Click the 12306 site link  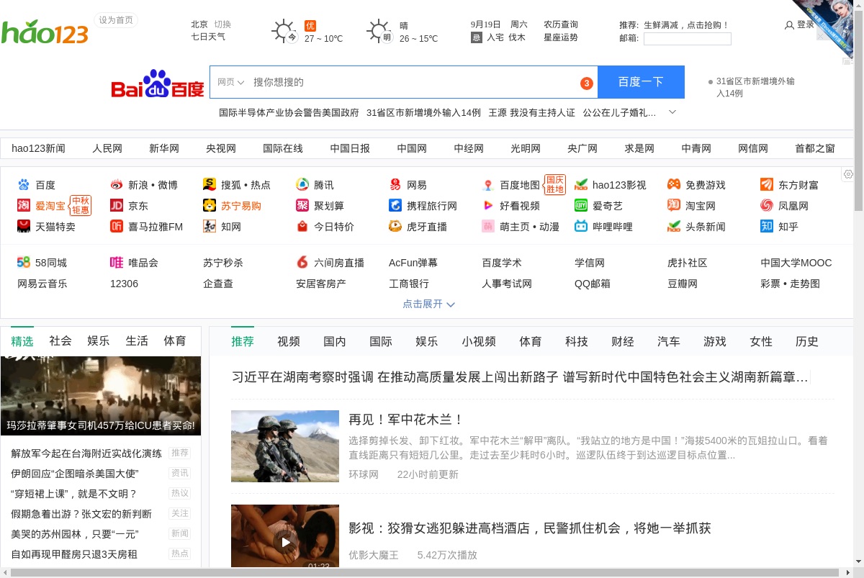pos(124,284)
